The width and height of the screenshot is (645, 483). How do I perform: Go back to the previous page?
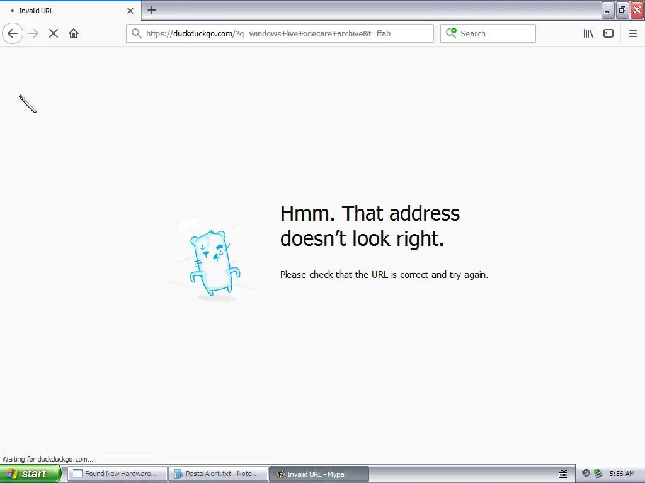[x=13, y=33]
